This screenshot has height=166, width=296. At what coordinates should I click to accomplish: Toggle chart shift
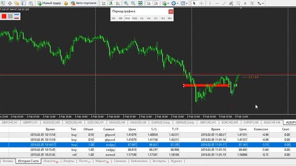pyautogui.click(x=156, y=3)
